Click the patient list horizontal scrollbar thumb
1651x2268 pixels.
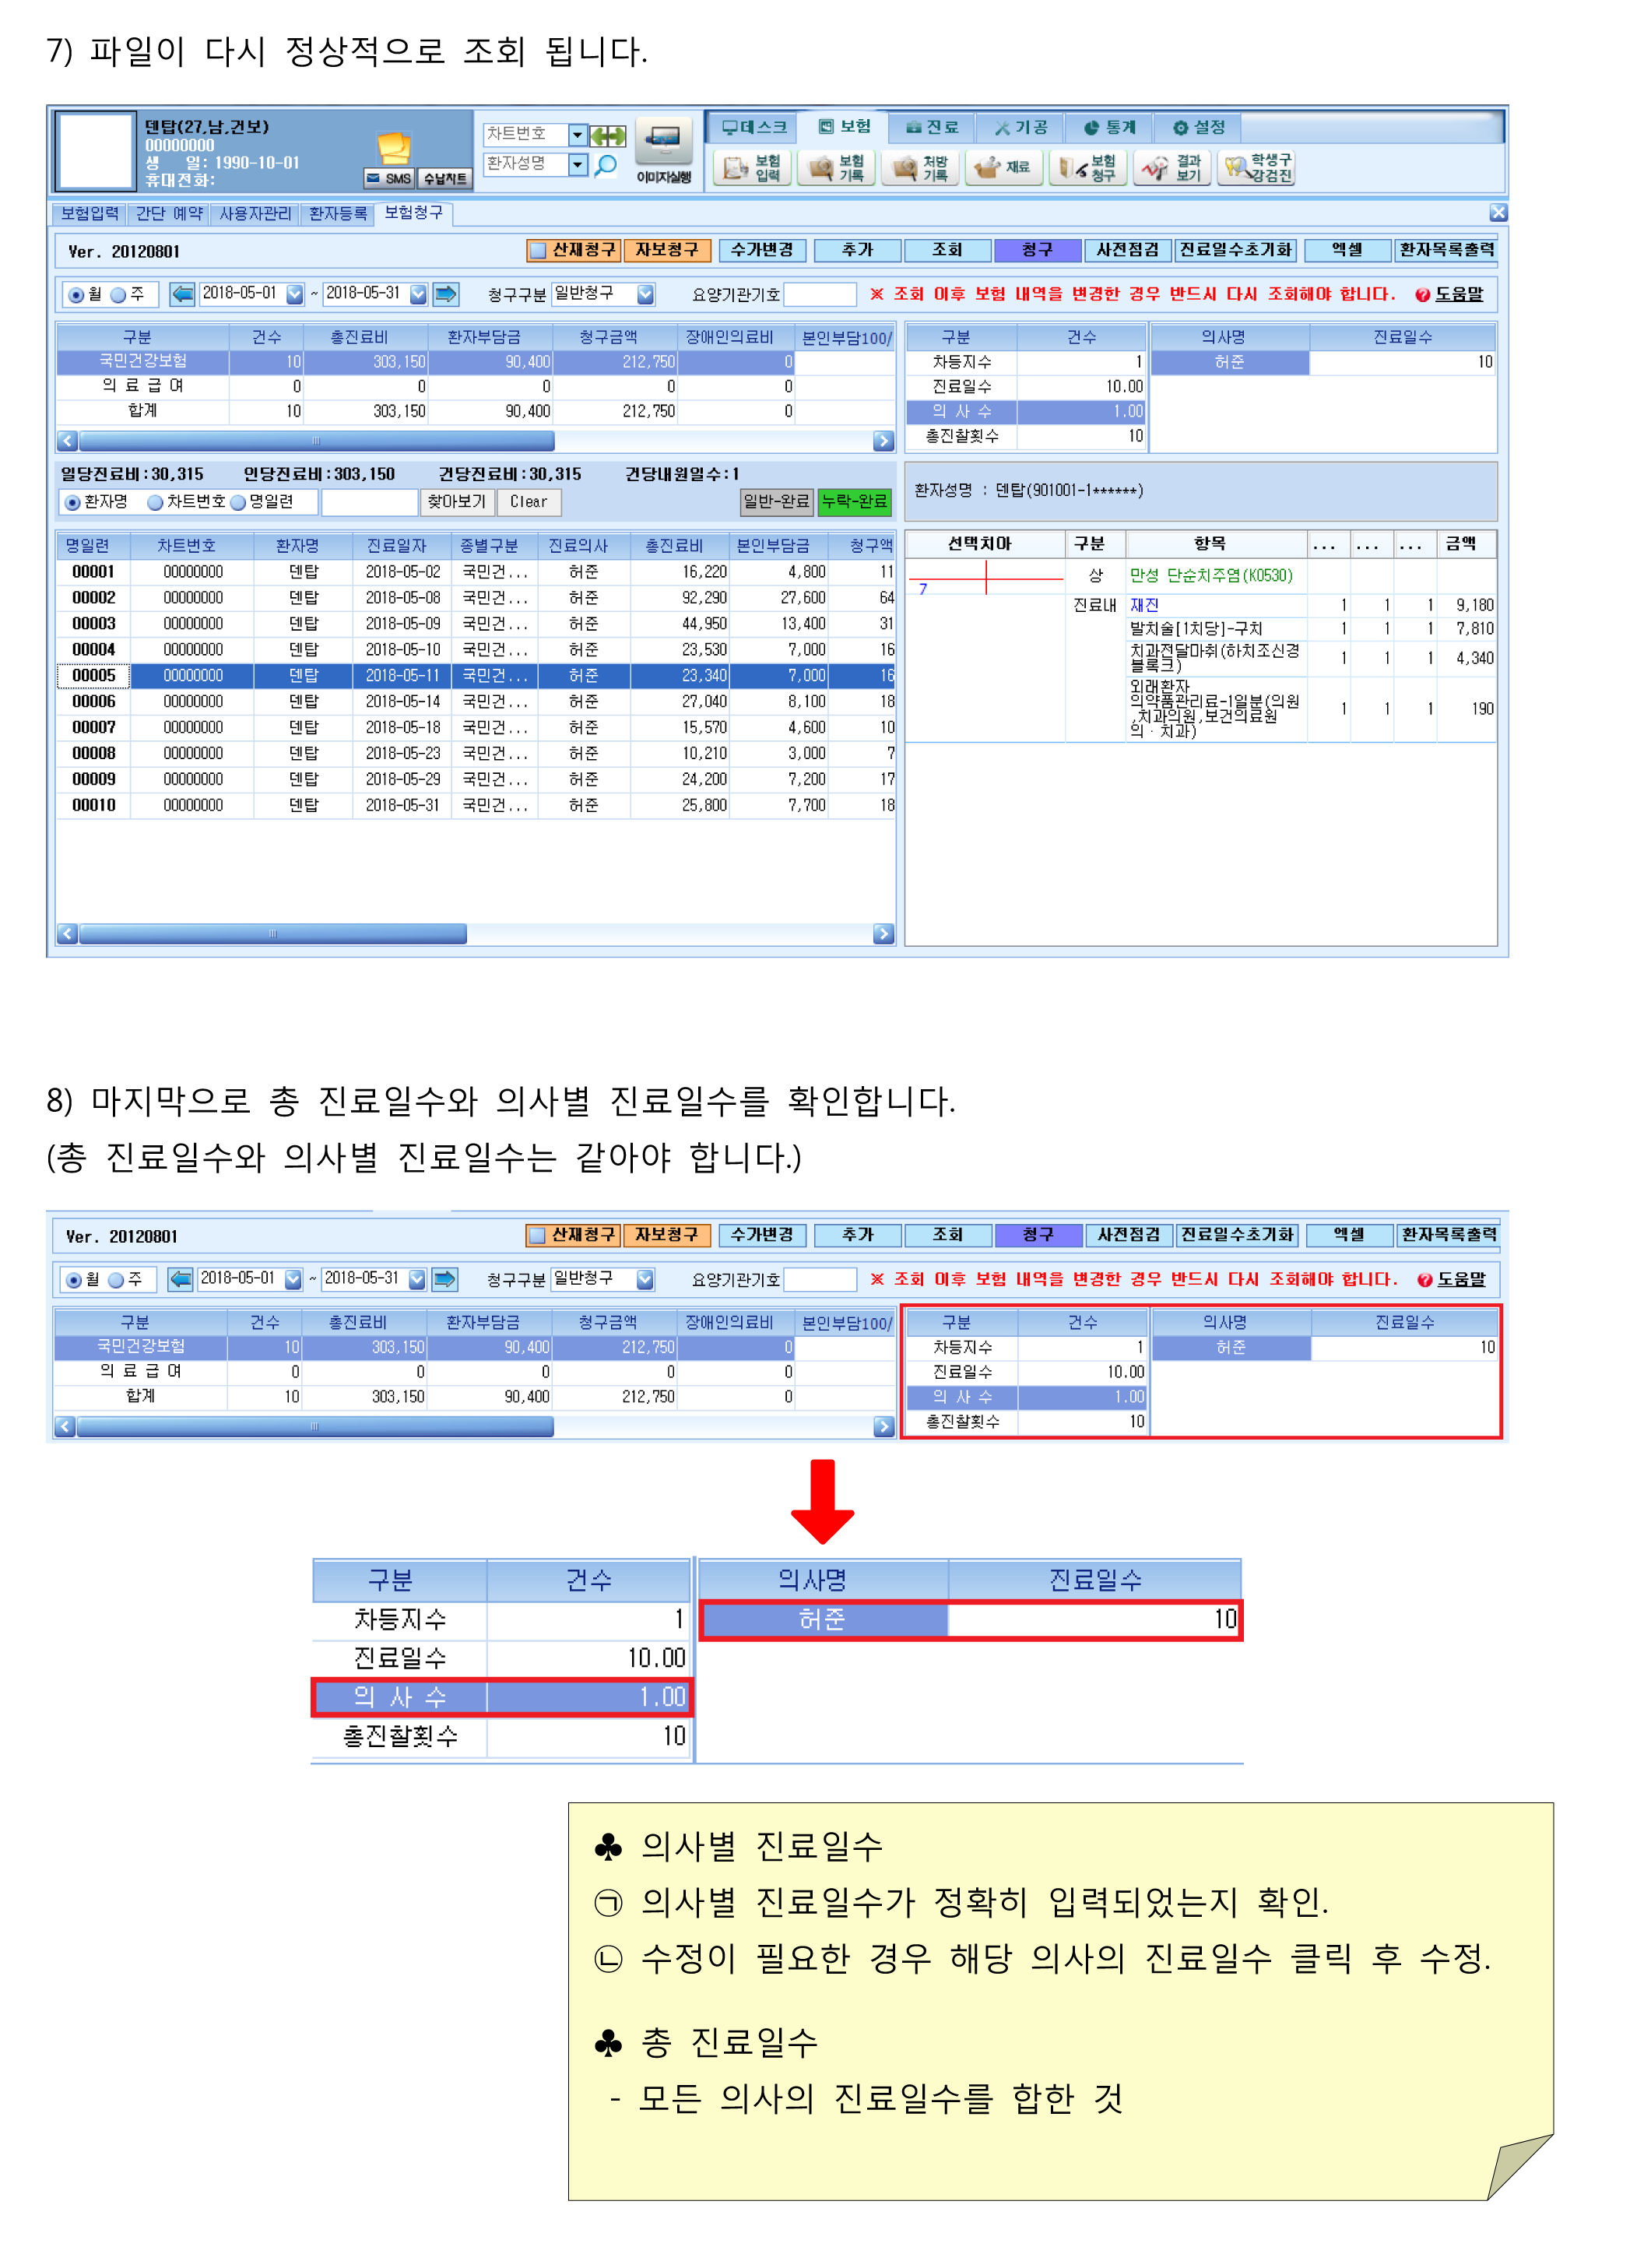coord(273,933)
